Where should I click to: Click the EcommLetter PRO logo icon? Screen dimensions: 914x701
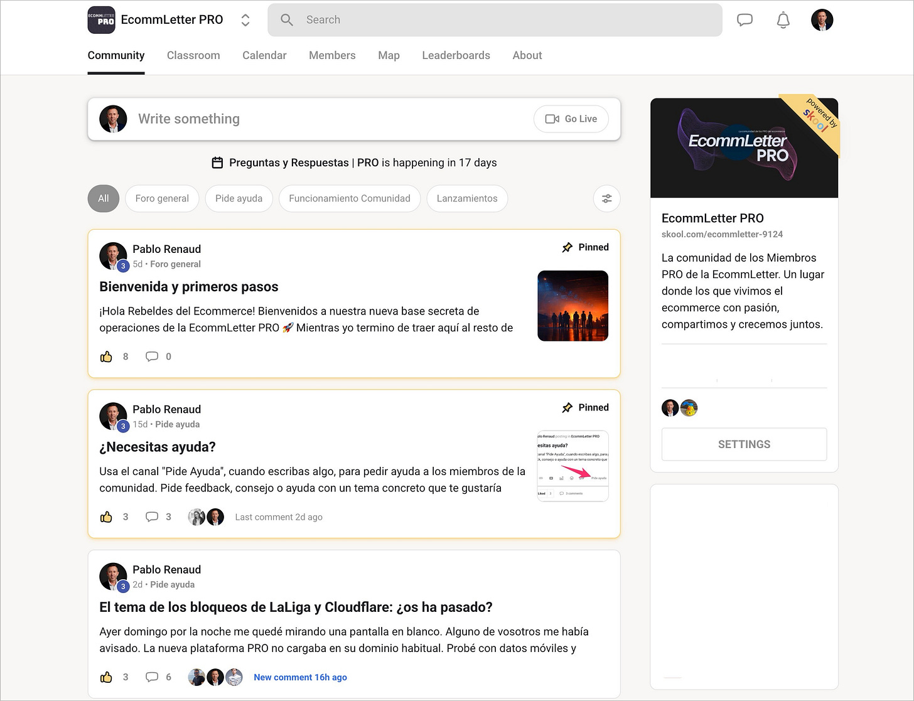pos(101,20)
